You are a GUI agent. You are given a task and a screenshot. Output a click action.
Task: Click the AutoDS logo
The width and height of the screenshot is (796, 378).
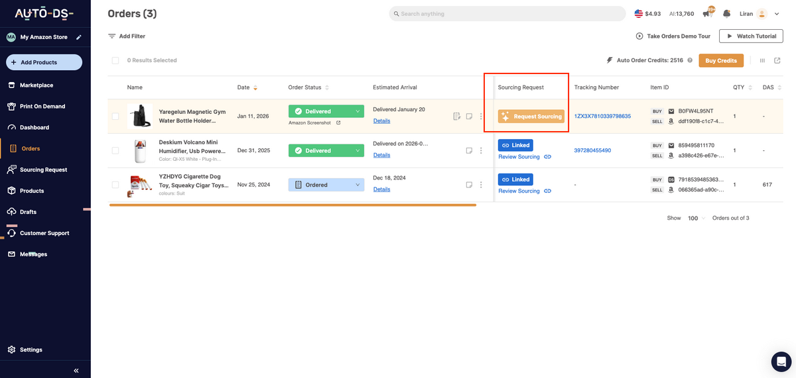point(44,13)
